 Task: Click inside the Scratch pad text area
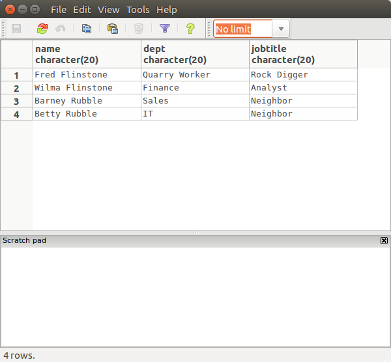click(195, 296)
